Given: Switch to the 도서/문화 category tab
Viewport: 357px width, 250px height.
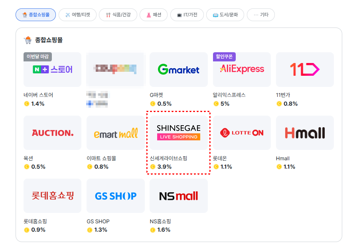Looking at the screenshot, I should 225,15.
